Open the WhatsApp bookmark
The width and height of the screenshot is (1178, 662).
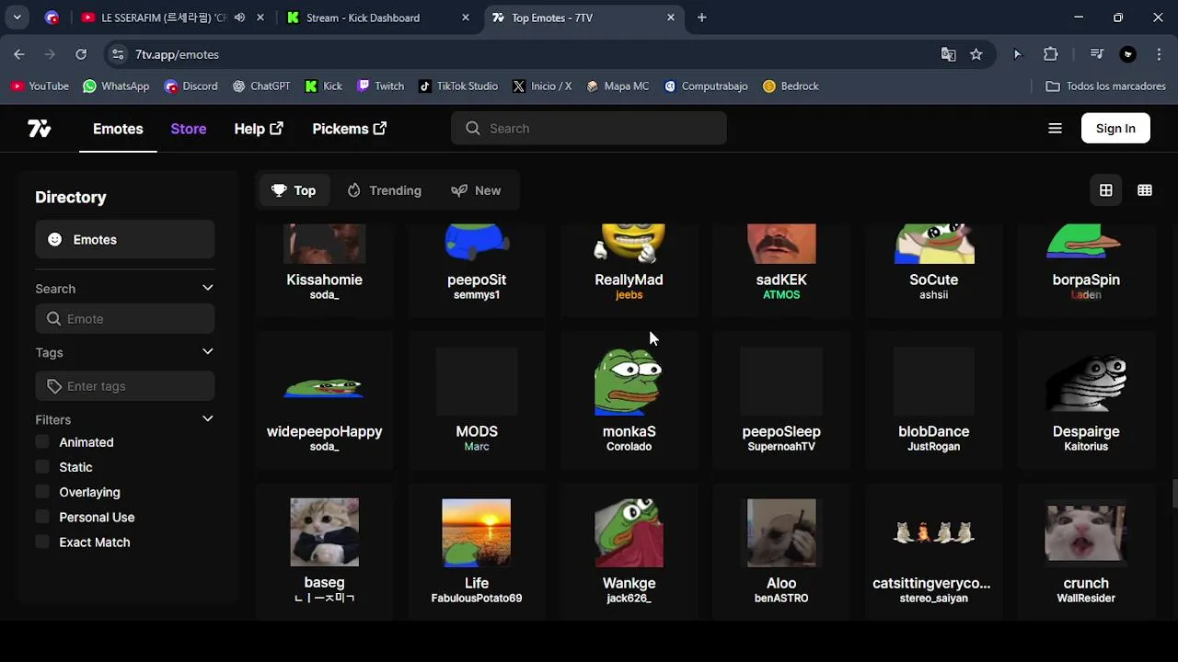point(116,86)
